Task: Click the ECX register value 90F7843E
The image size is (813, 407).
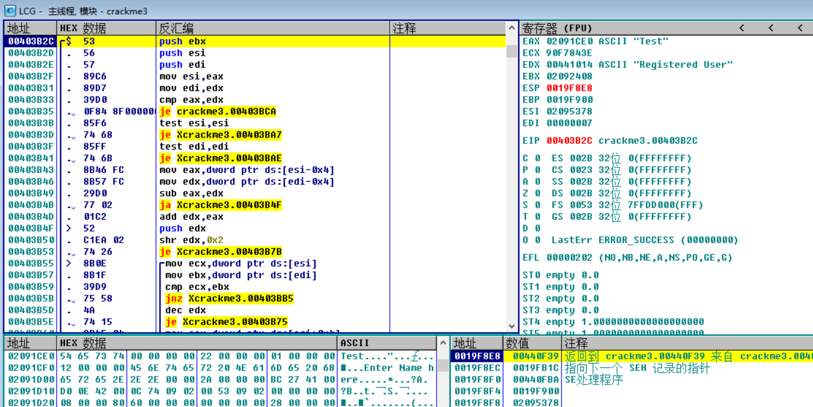Action: click(x=569, y=53)
